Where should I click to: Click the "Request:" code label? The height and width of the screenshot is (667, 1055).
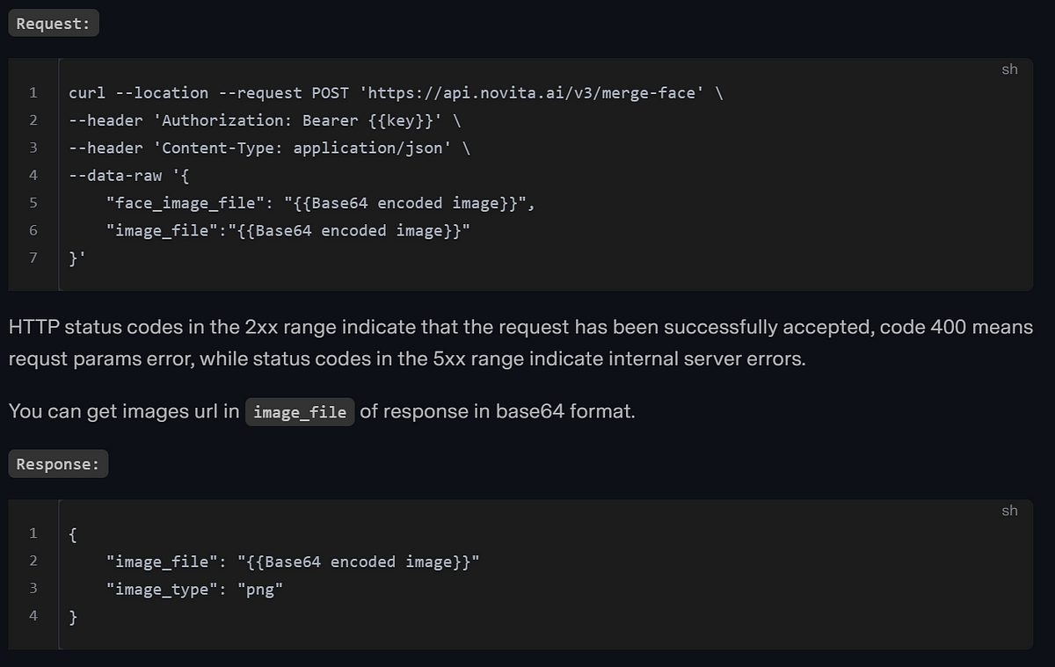tap(53, 24)
